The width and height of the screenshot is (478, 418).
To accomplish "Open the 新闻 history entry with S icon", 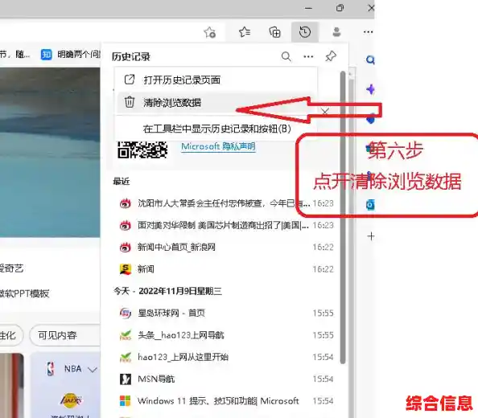I will coord(226,269).
